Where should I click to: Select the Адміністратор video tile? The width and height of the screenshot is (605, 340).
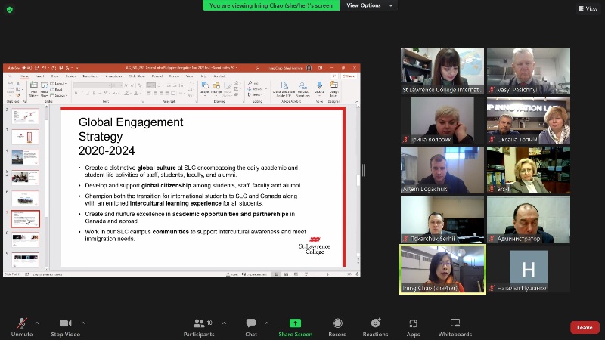[x=528, y=220]
